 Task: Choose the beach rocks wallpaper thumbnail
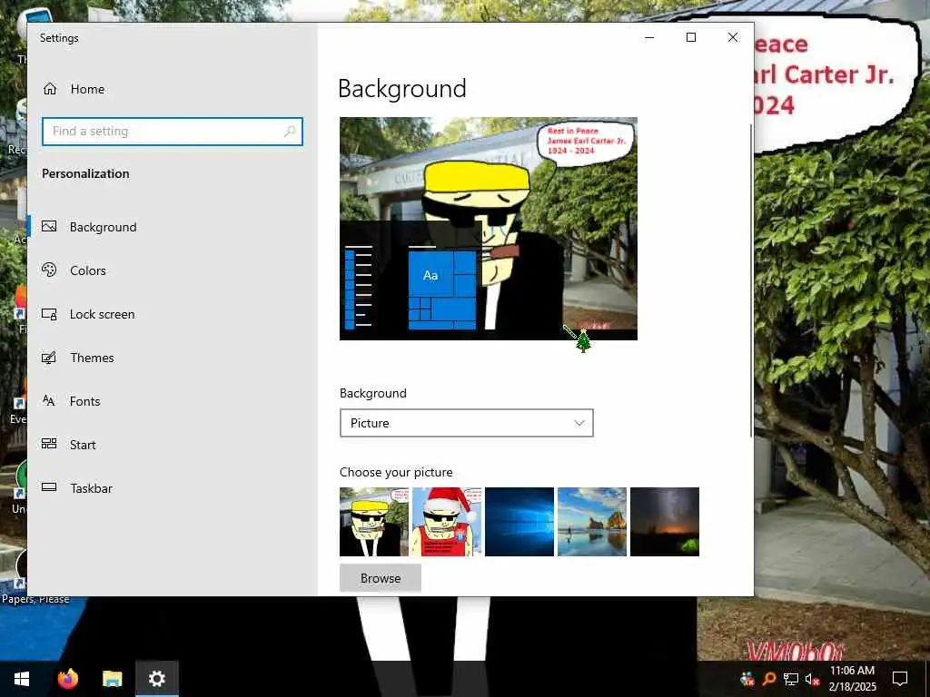(592, 522)
